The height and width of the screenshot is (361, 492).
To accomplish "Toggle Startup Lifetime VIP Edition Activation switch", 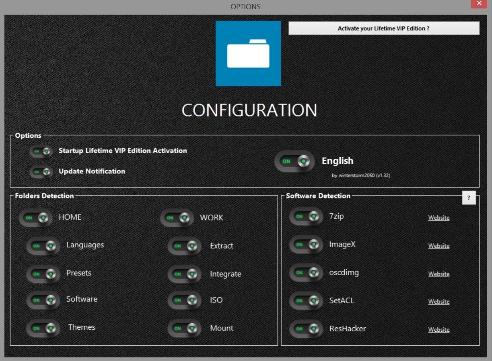I will click(41, 151).
